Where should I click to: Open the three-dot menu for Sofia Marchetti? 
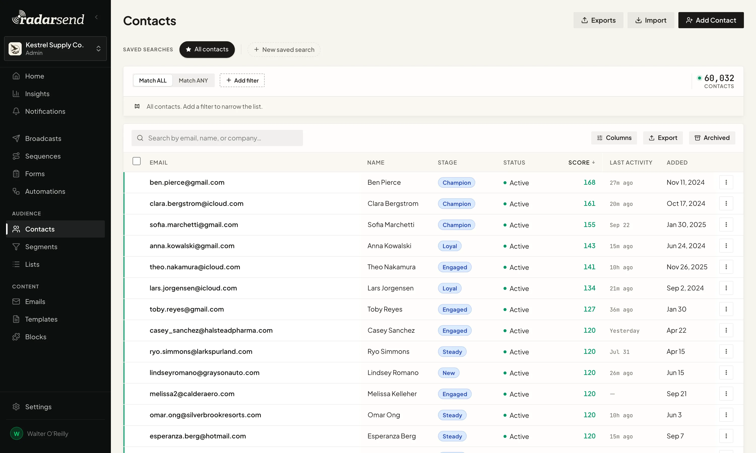[726, 225]
